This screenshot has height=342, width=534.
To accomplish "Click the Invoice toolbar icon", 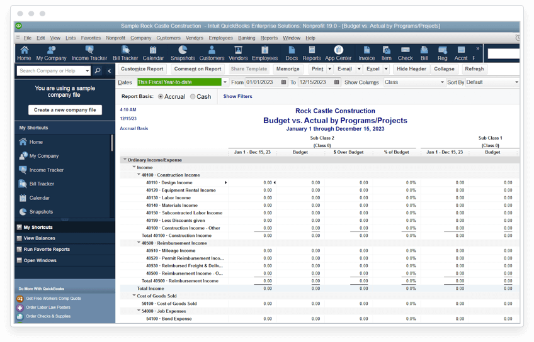I will [366, 53].
